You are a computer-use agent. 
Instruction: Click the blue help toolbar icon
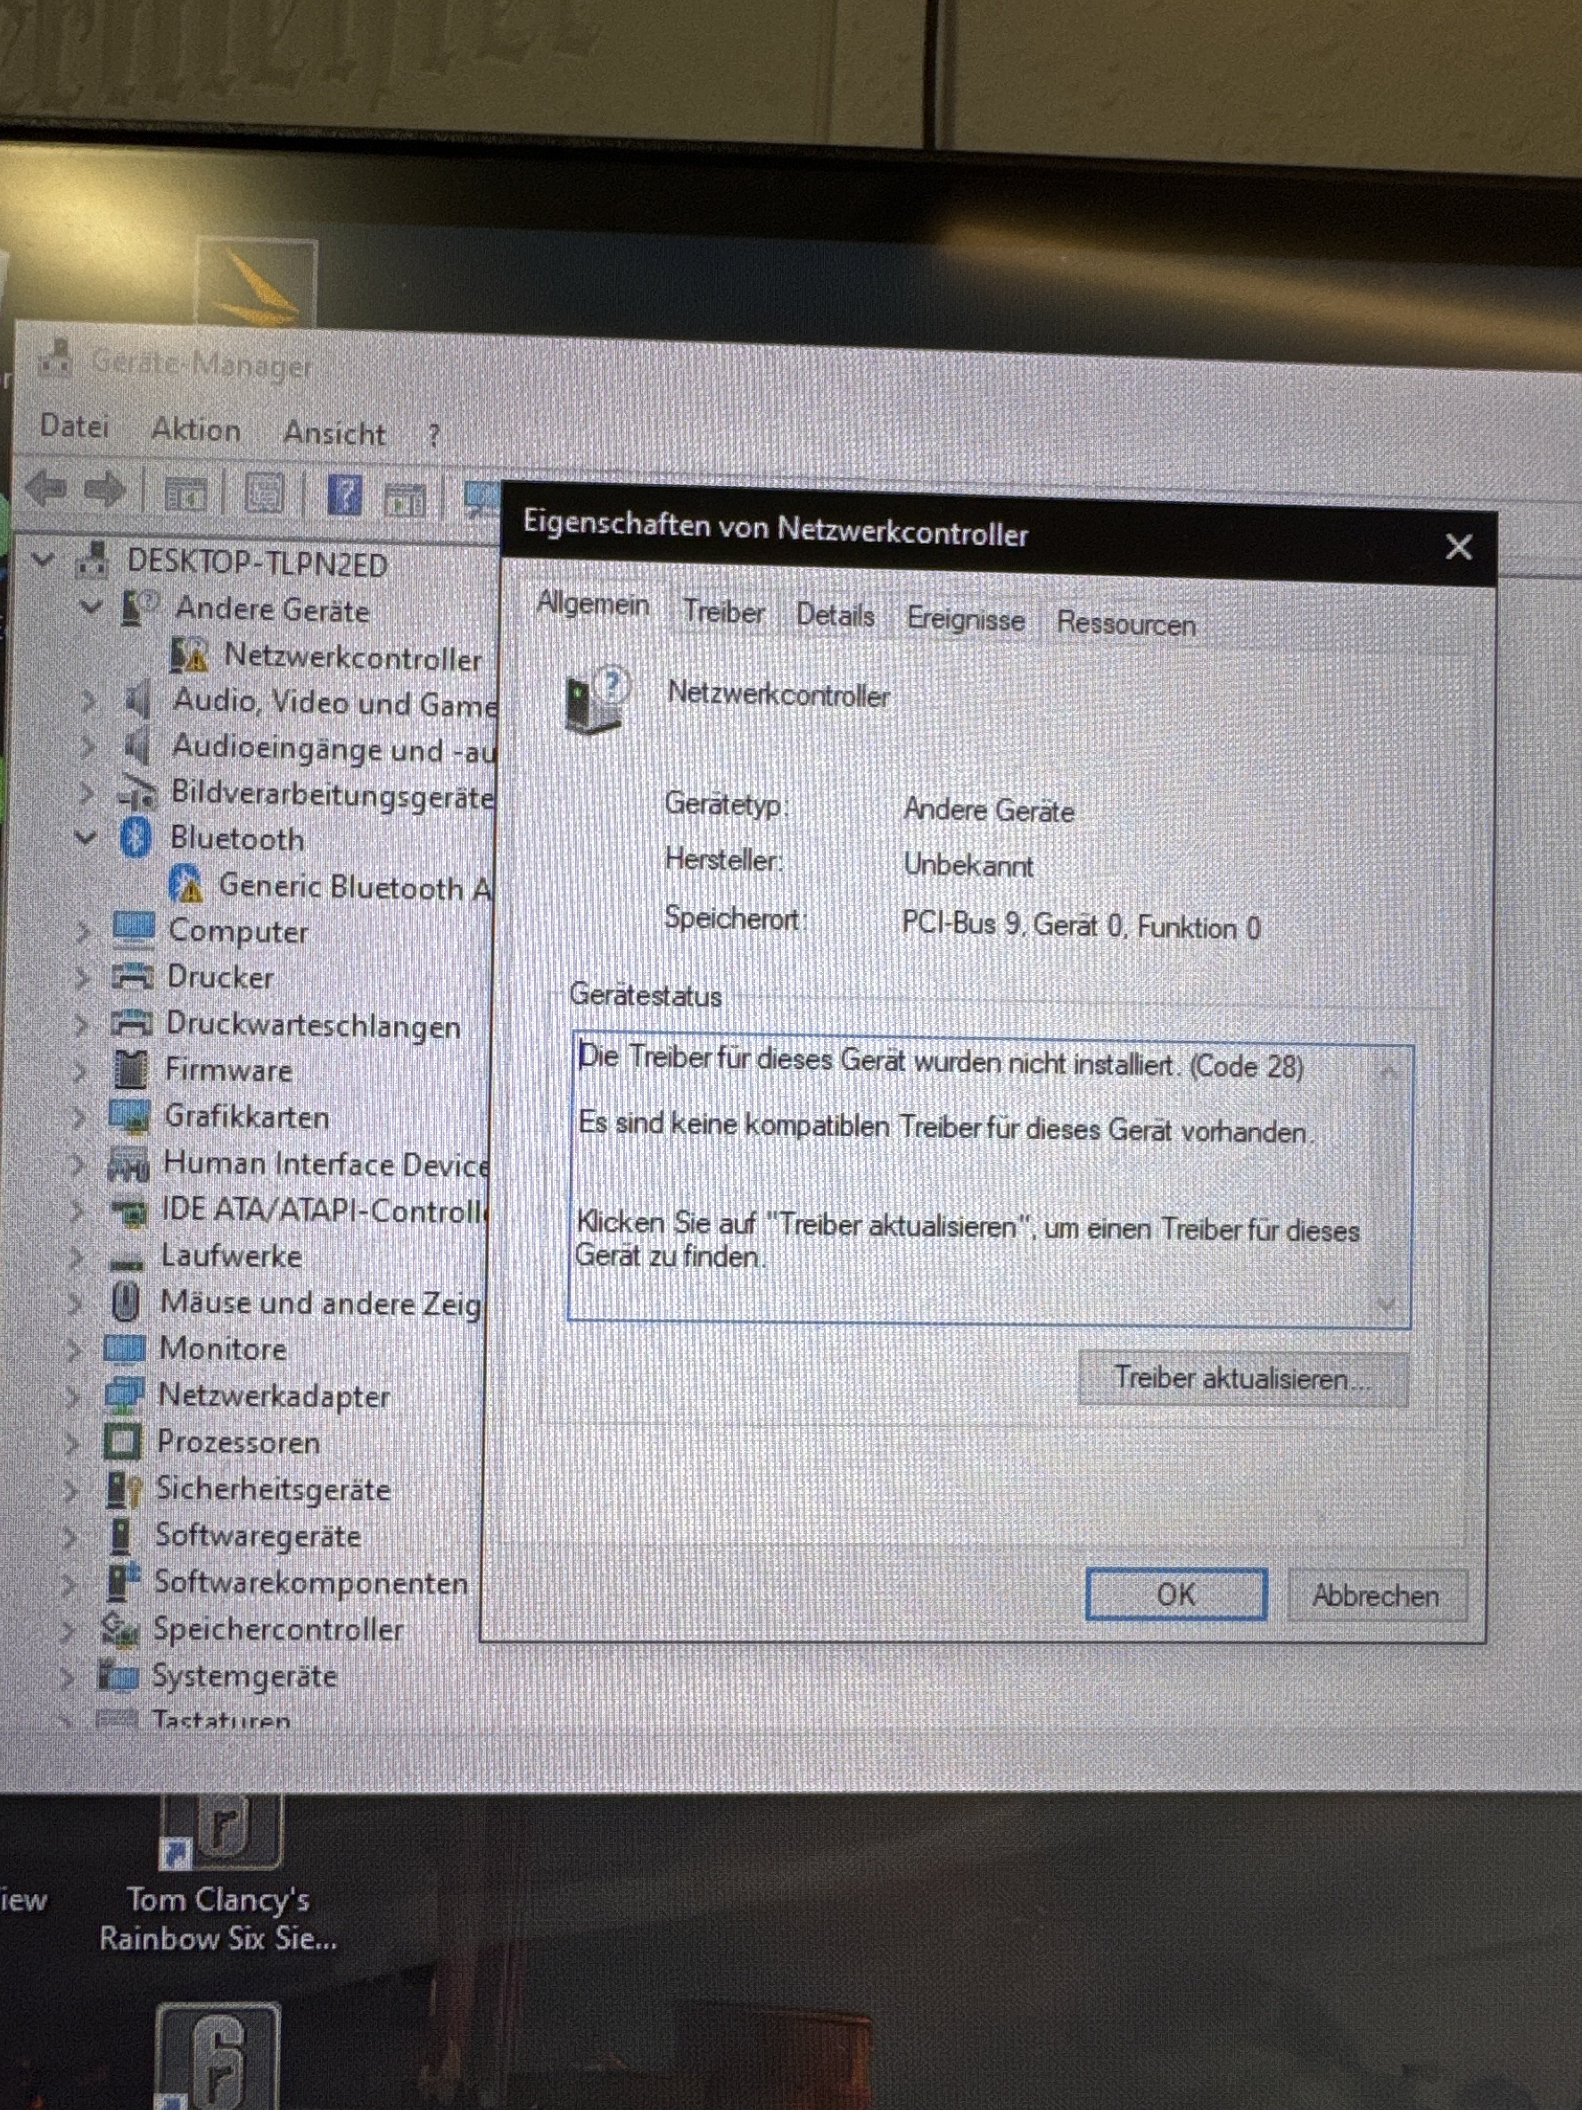(x=344, y=494)
